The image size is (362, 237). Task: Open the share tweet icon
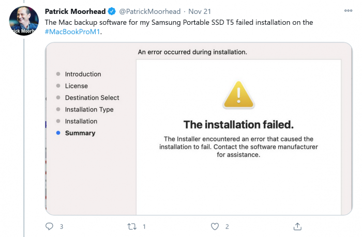click(297, 226)
